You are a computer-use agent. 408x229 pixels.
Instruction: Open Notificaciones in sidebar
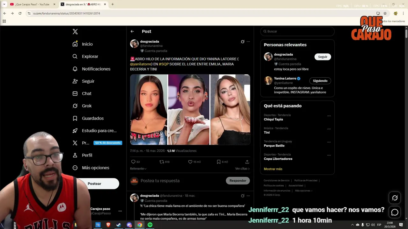91,69
